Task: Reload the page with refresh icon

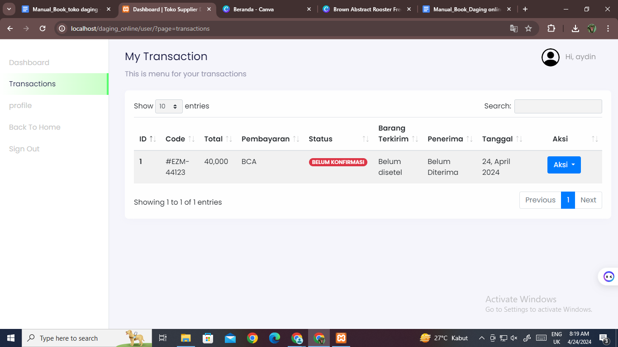Action: coord(43,28)
